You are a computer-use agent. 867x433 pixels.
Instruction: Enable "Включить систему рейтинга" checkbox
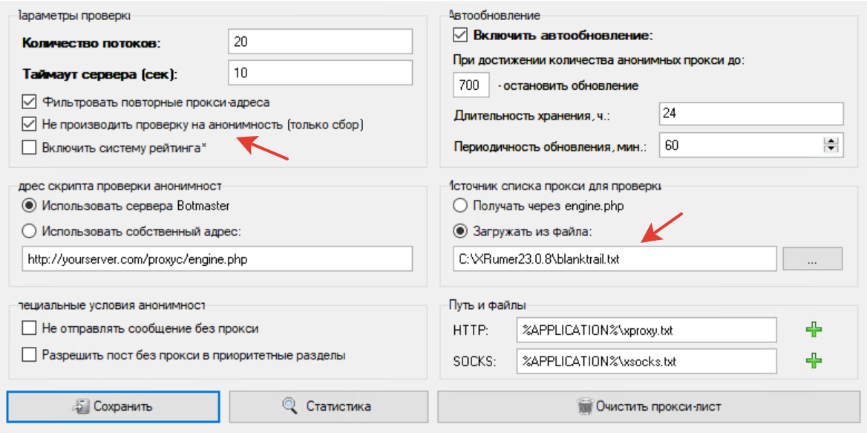click(29, 148)
